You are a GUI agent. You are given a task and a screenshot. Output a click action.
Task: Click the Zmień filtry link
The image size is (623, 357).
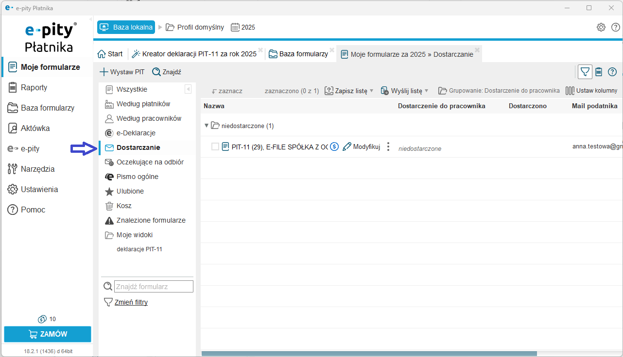[131, 302]
